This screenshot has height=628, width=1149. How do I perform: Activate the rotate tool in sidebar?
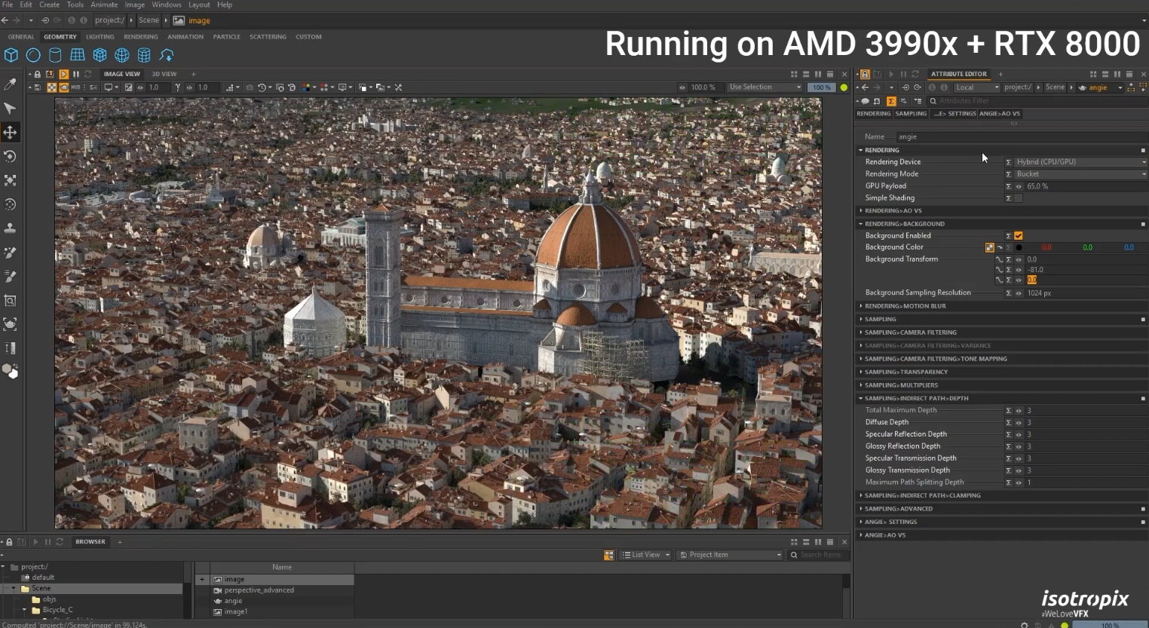pyautogui.click(x=10, y=157)
